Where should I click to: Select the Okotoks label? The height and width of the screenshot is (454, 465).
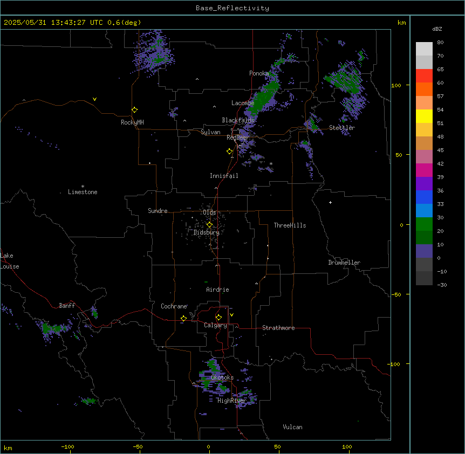(x=222, y=377)
